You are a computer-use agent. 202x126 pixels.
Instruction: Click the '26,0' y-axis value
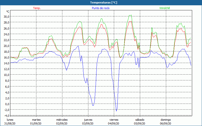pos(7,28)
